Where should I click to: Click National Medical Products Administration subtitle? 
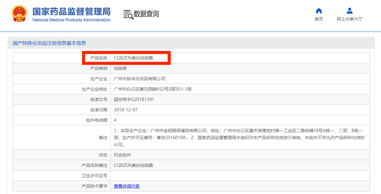pyautogui.click(x=72, y=20)
